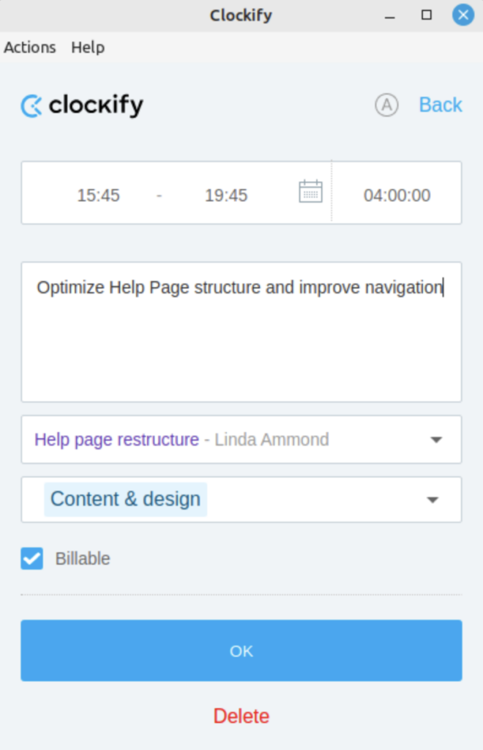Expand the project dropdown arrow
483x750 pixels.
436,439
